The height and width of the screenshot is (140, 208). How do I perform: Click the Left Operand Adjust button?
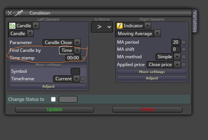tap(48, 86)
